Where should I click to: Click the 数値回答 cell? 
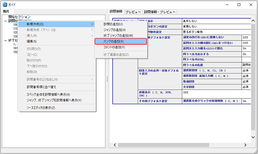(212, 82)
